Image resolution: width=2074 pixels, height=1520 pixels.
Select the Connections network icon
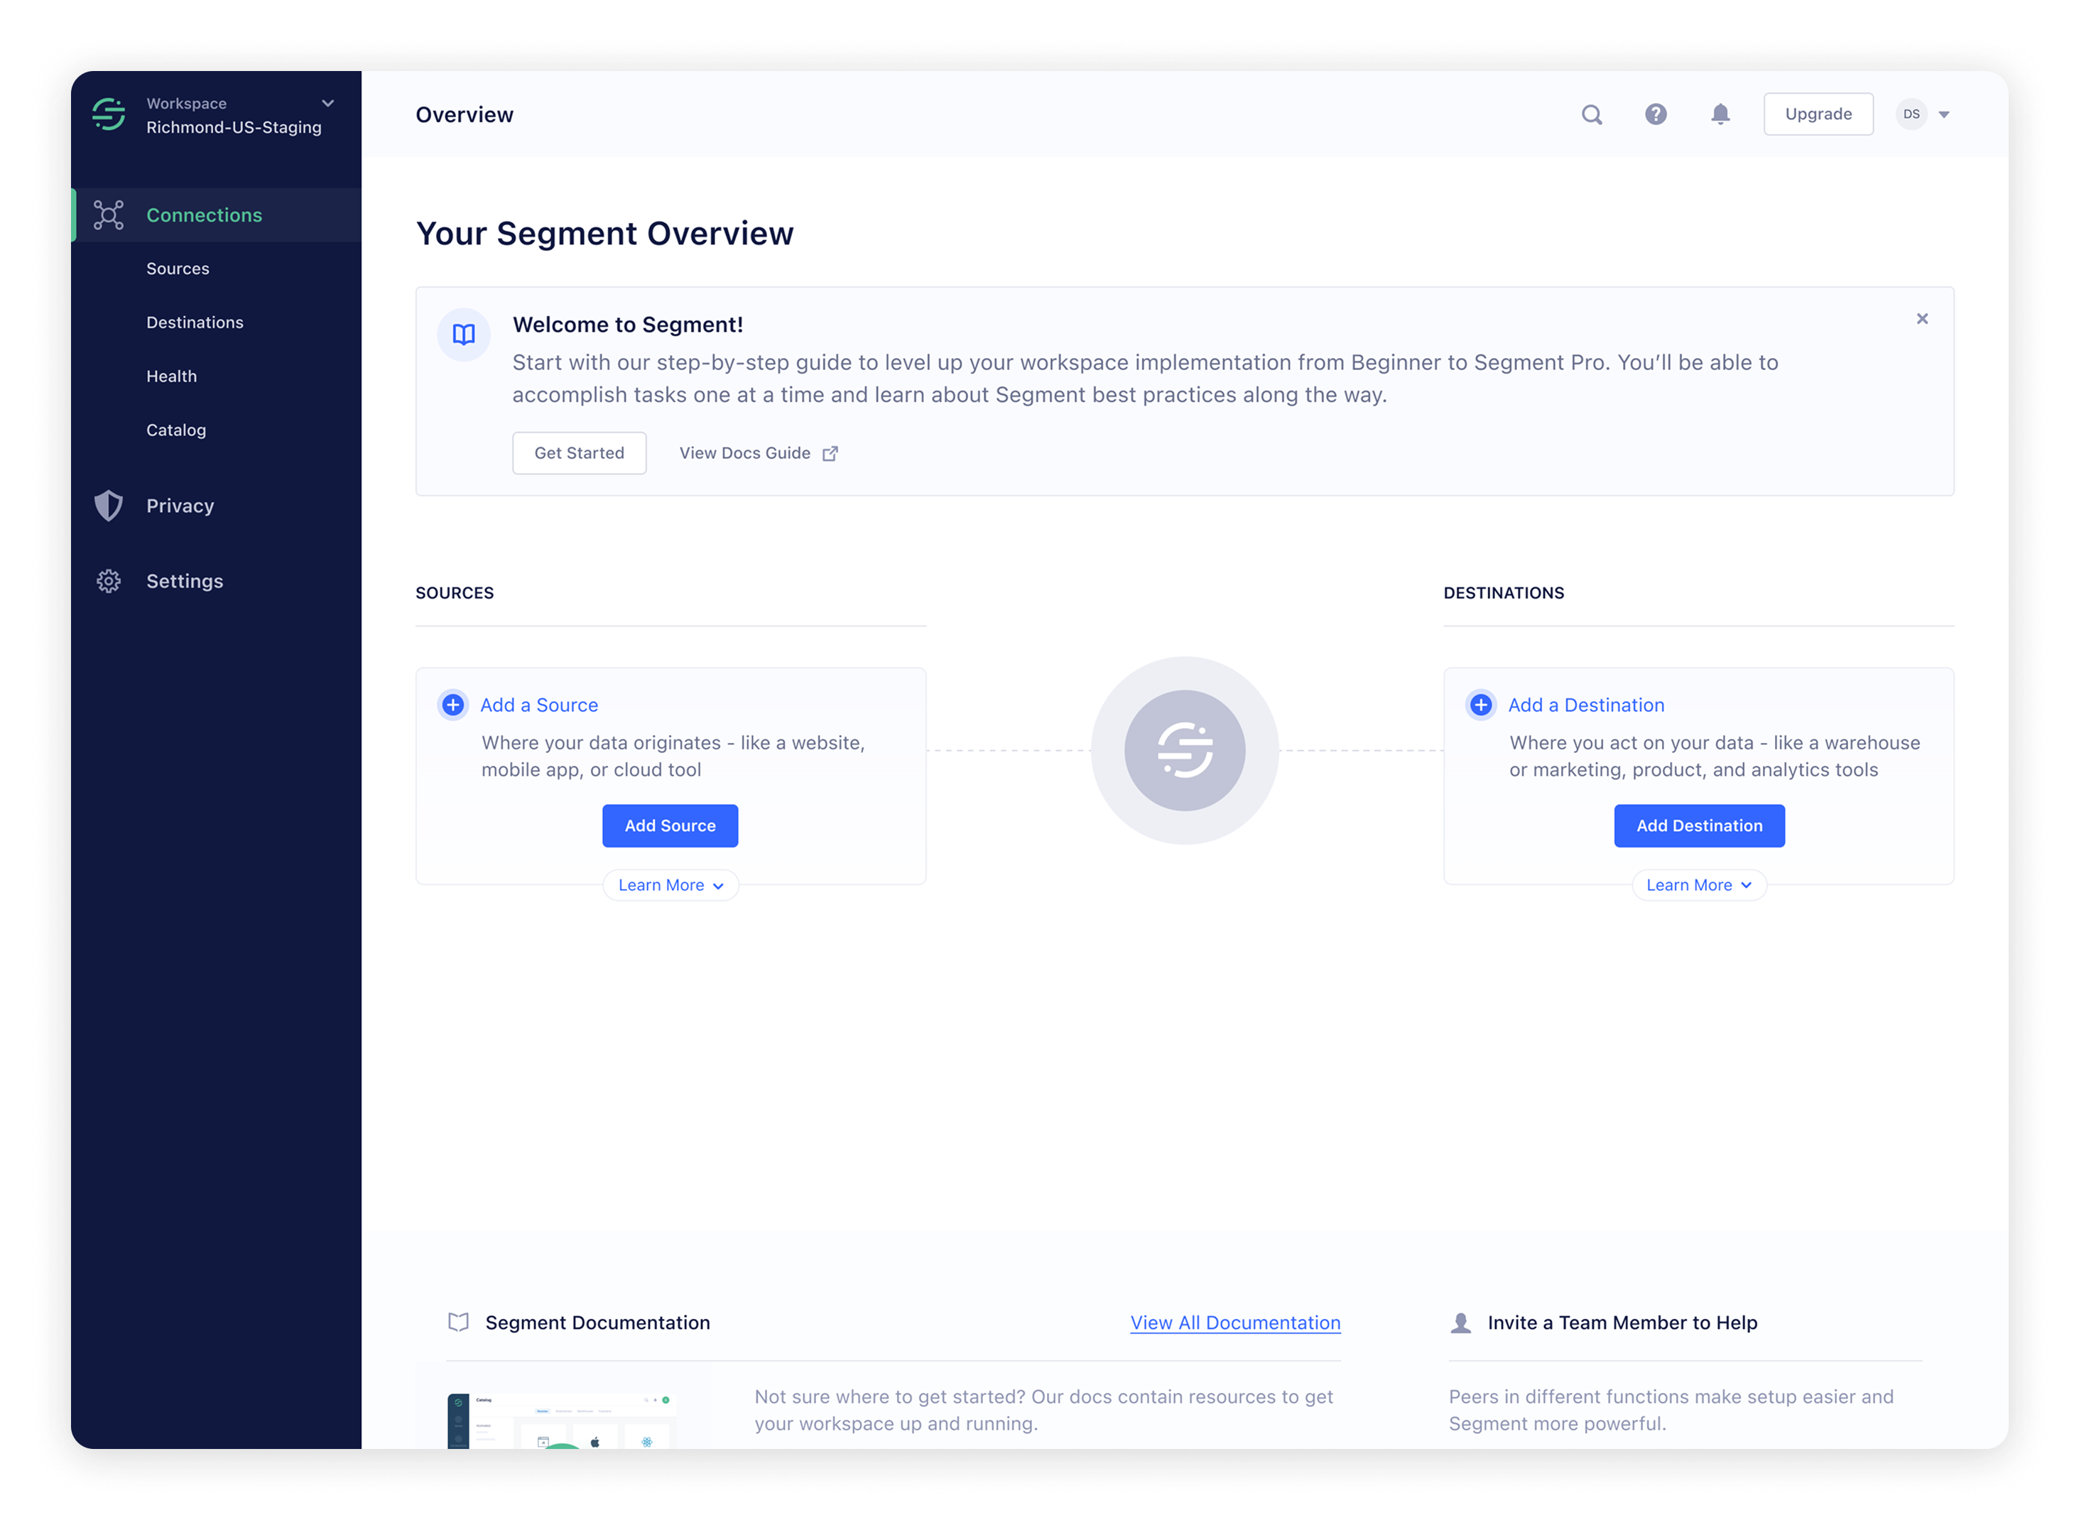[x=109, y=215]
